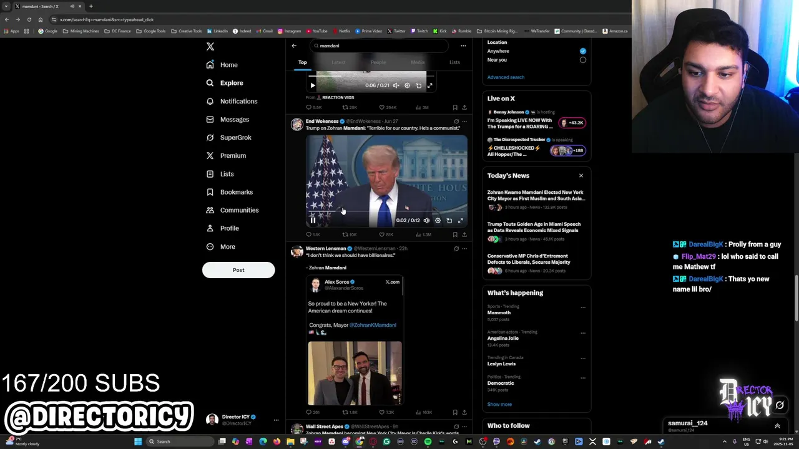This screenshot has width=799, height=449.
Task: Open Explore in X sidebar
Action: pos(225,83)
